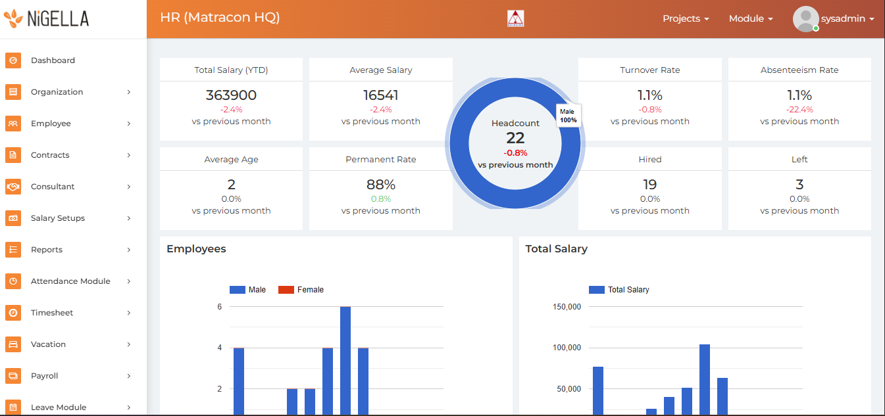
Task: Click the Leave Module entry
Action: point(59,407)
